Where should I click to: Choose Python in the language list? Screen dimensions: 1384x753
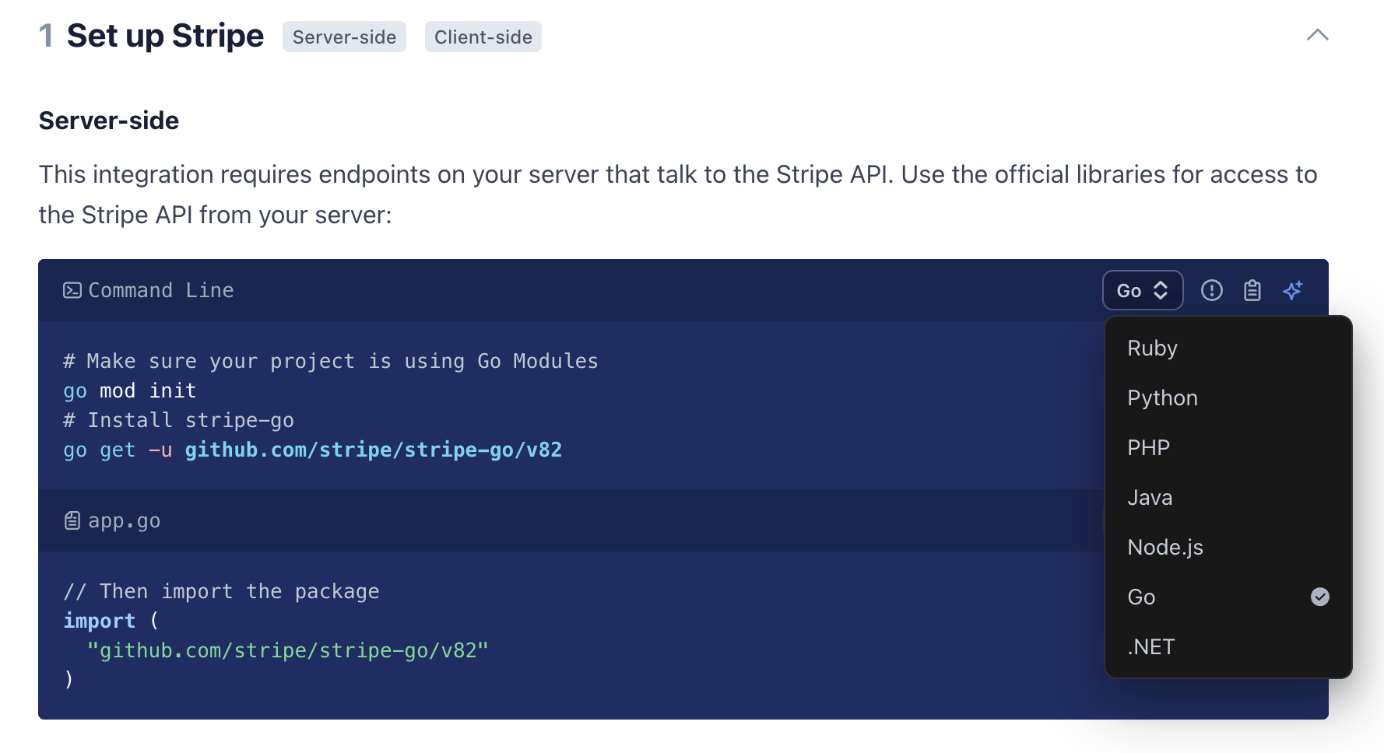click(1162, 398)
